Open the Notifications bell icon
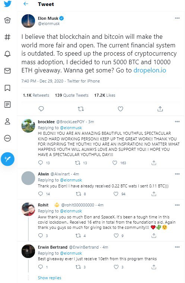Viewport: 185px width, 283px height. pos(7,54)
